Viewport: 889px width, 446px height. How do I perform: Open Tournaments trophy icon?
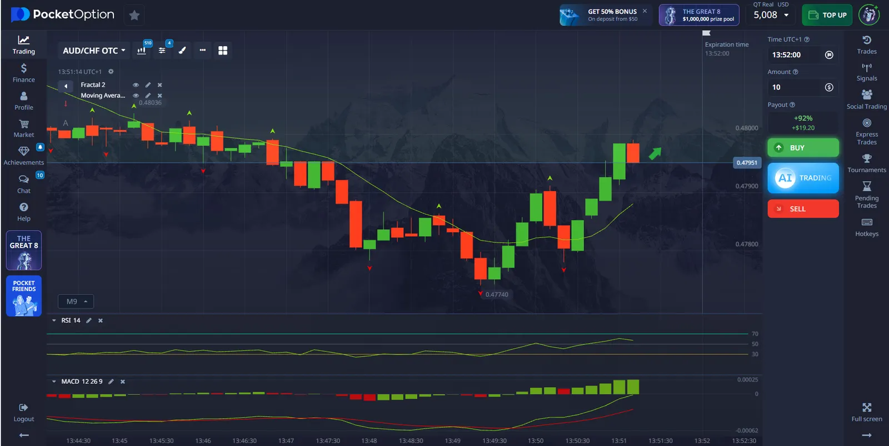pyautogui.click(x=866, y=163)
